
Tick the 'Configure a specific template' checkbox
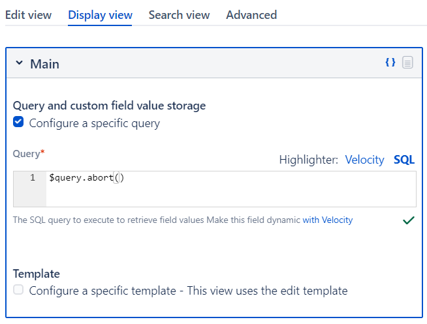tap(18, 290)
